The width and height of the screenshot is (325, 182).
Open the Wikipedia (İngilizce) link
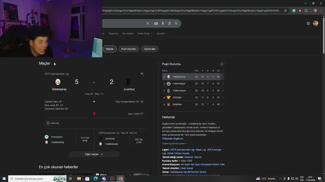click(x=173, y=139)
